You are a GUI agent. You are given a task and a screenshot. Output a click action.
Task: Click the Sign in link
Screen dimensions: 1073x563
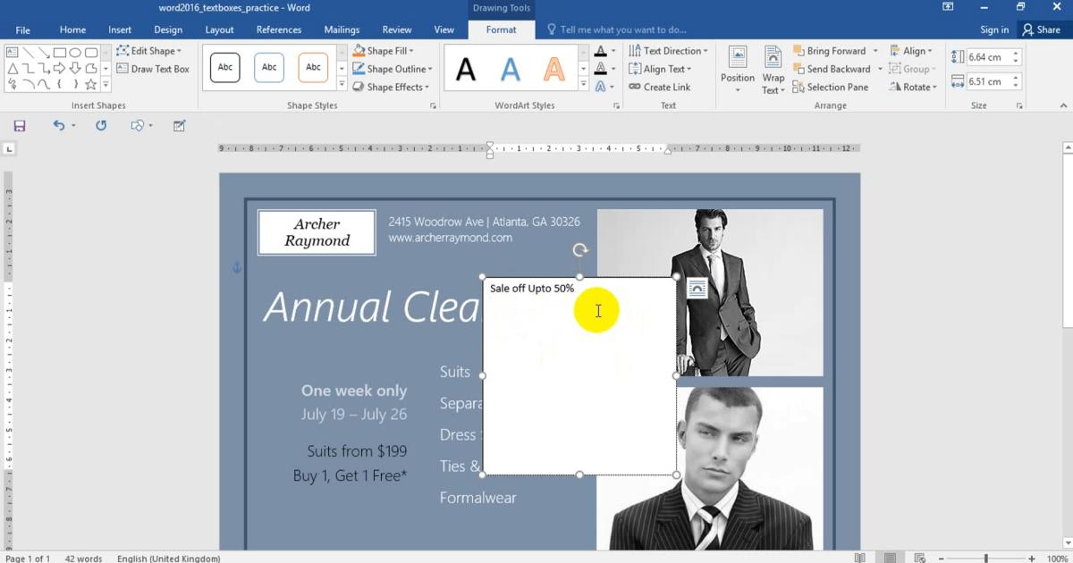994,29
